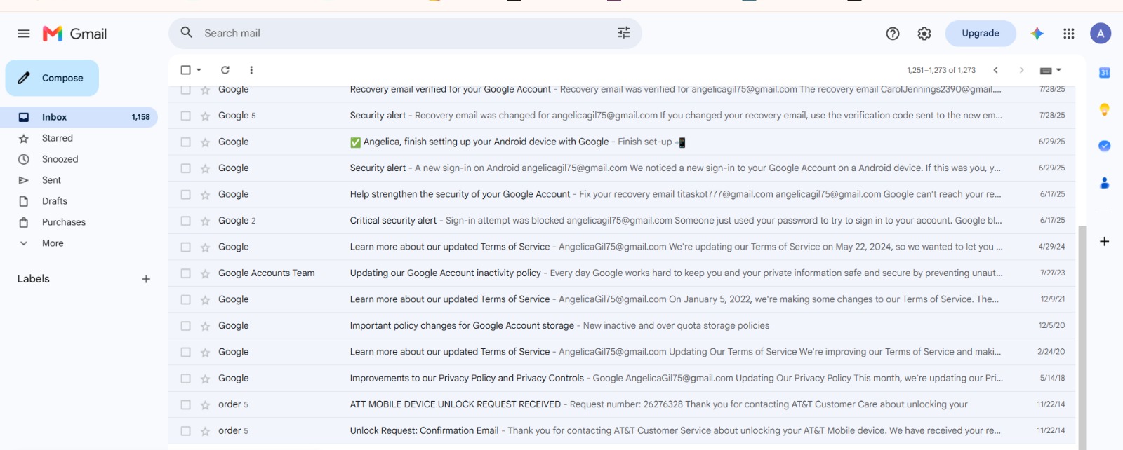Screen dimensions: 1123x450
Task: Open Angelica, finish setting up Android email
Action: pyautogui.click(x=622, y=142)
